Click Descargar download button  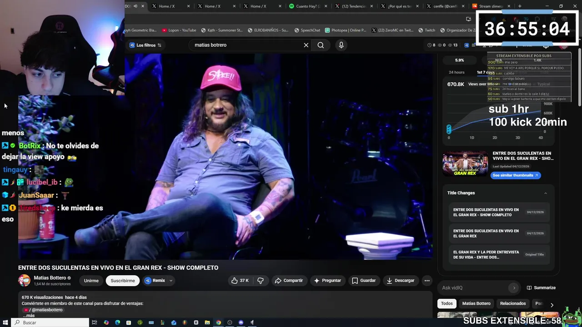pyautogui.click(x=400, y=281)
